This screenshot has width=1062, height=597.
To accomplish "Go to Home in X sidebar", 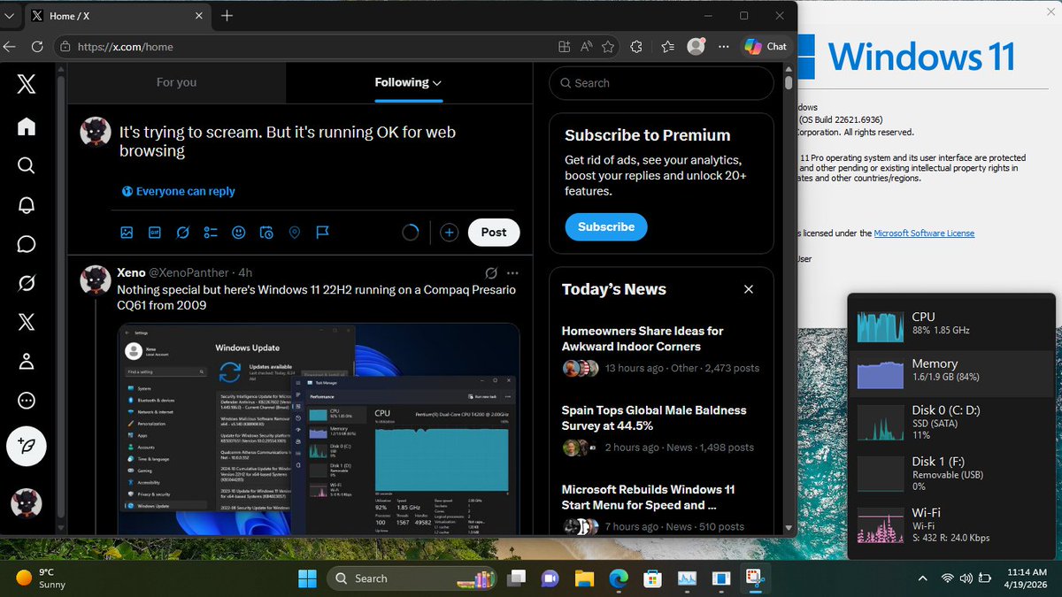I will tap(27, 126).
